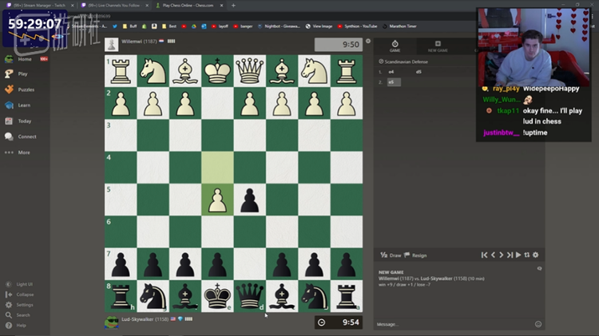Offer a draw with the ½ Draw button
599x336 pixels.
click(x=391, y=255)
